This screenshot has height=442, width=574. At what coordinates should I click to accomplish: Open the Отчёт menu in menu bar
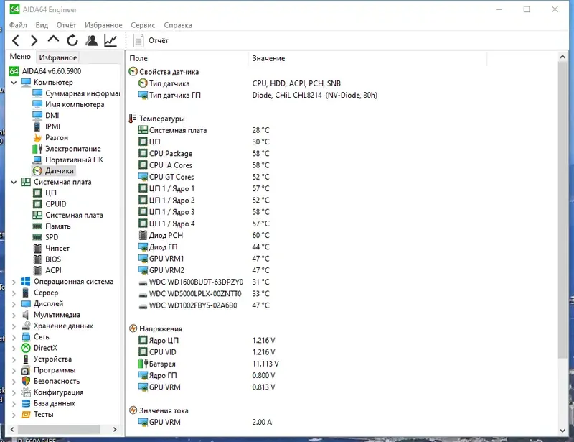tap(66, 25)
